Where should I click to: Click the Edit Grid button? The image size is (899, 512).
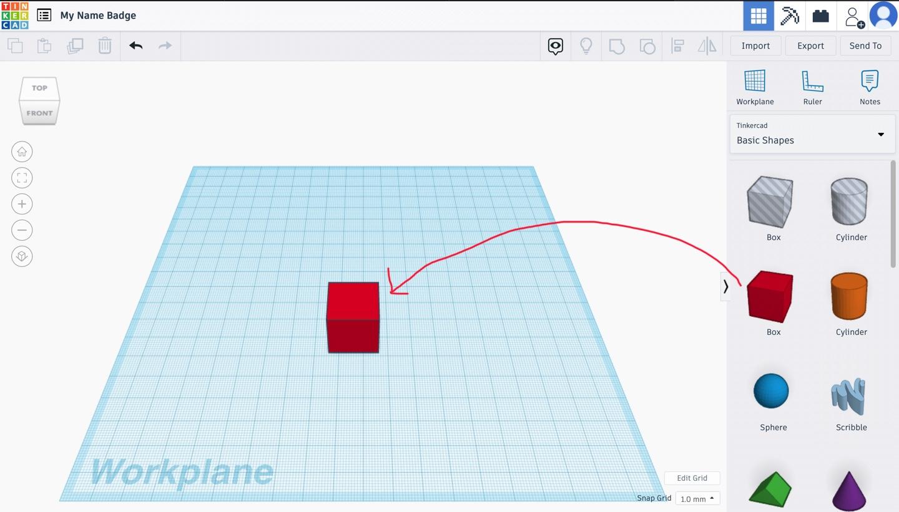pyautogui.click(x=692, y=478)
